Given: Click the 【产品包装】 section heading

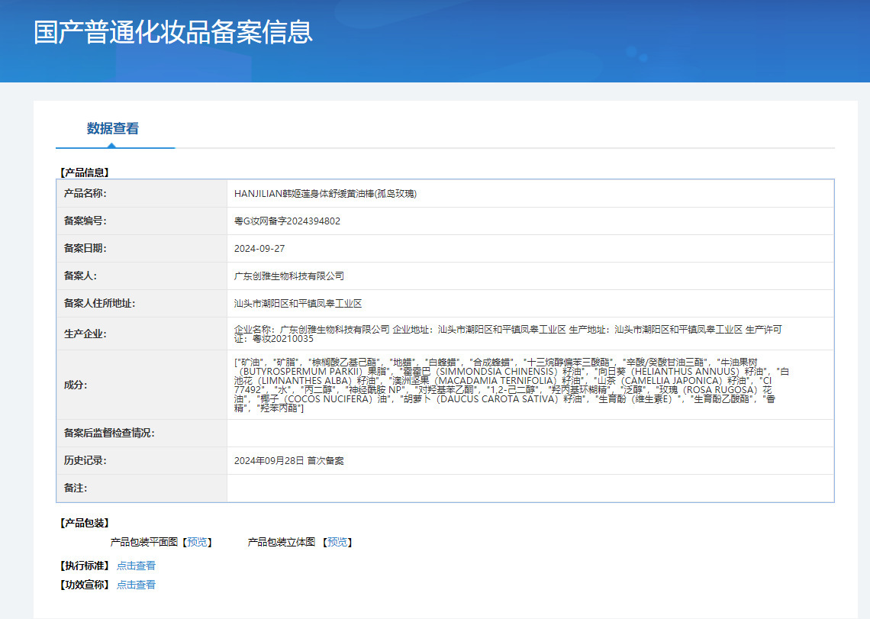Looking at the screenshot, I should [x=85, y=523].
